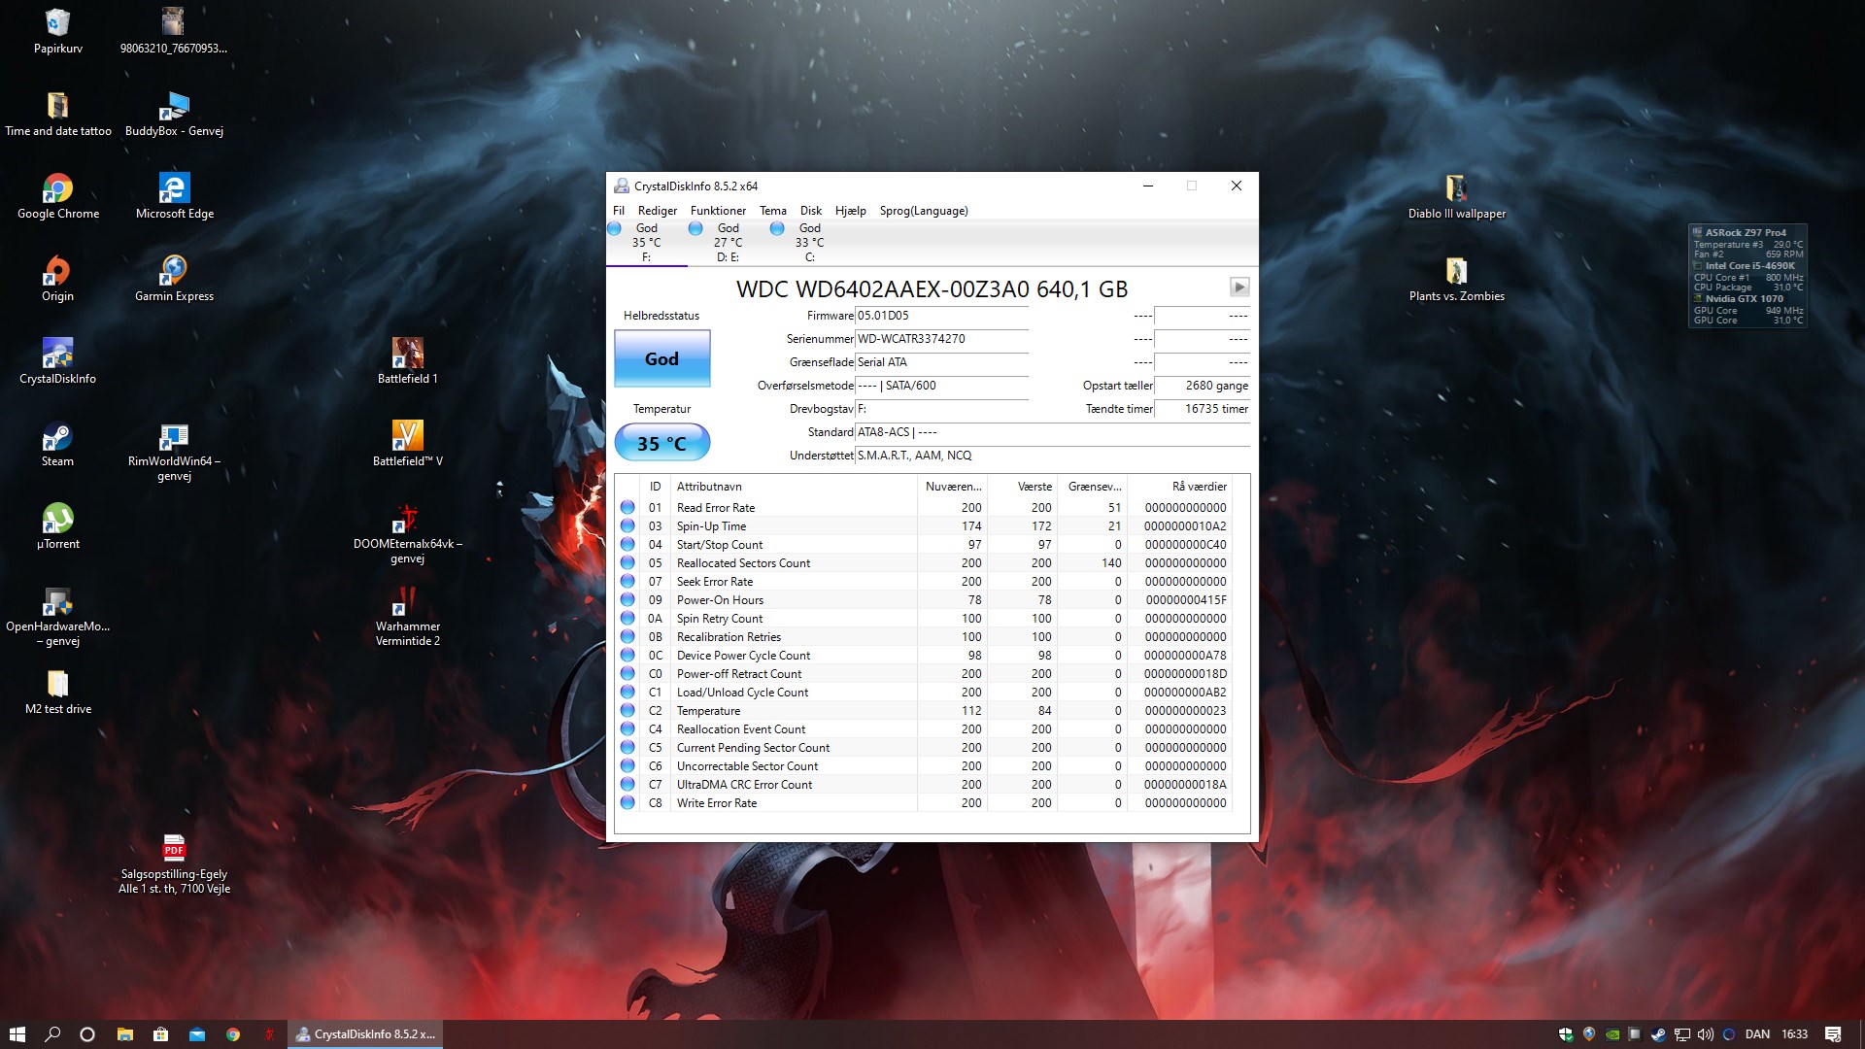Open the Hjælp menu
Viewport: 1865px width, 1049px height.
[x=850, y=211]
